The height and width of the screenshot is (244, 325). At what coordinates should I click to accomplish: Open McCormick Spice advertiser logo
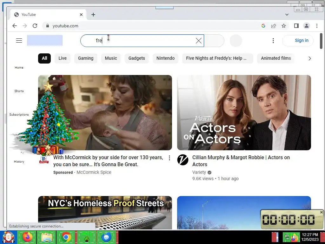click(44, 160)
